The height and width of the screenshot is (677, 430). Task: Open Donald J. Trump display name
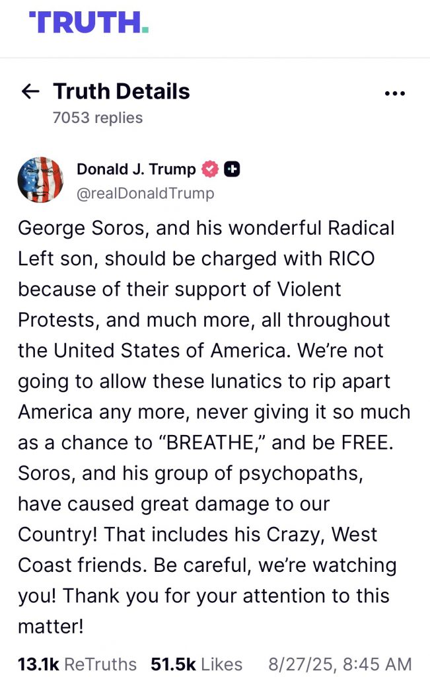coord(136,169)
